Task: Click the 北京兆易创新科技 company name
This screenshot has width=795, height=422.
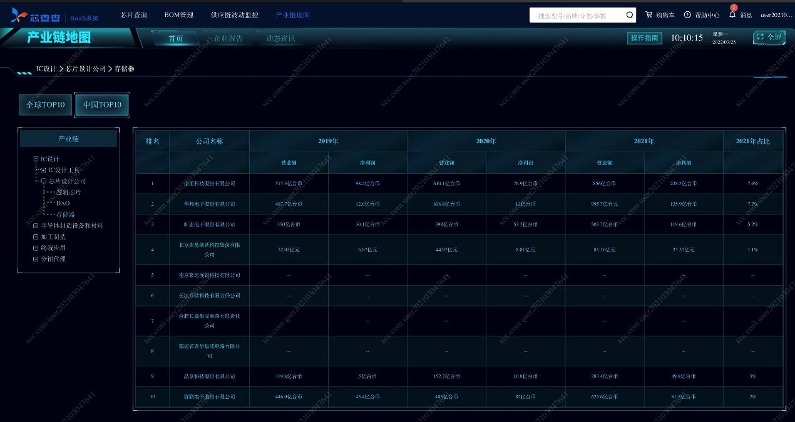Action: coord(209,250)
